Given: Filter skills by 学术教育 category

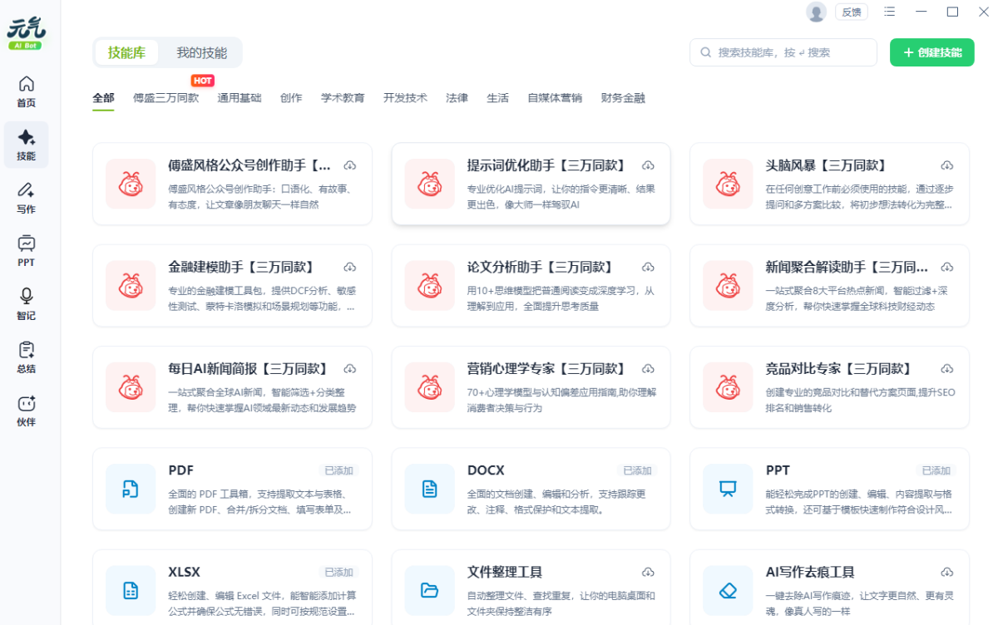Looking at the screenshot, I should click(343, 98).
